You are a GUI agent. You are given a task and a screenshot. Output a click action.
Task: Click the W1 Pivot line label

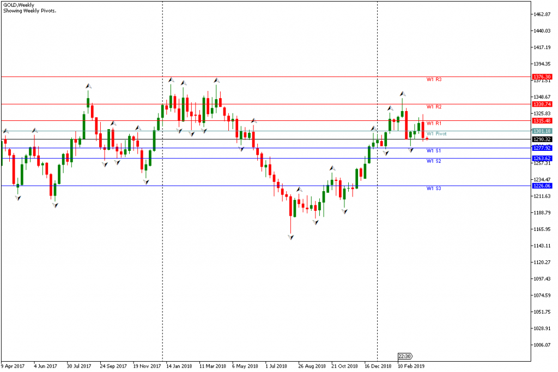(436, 133)
